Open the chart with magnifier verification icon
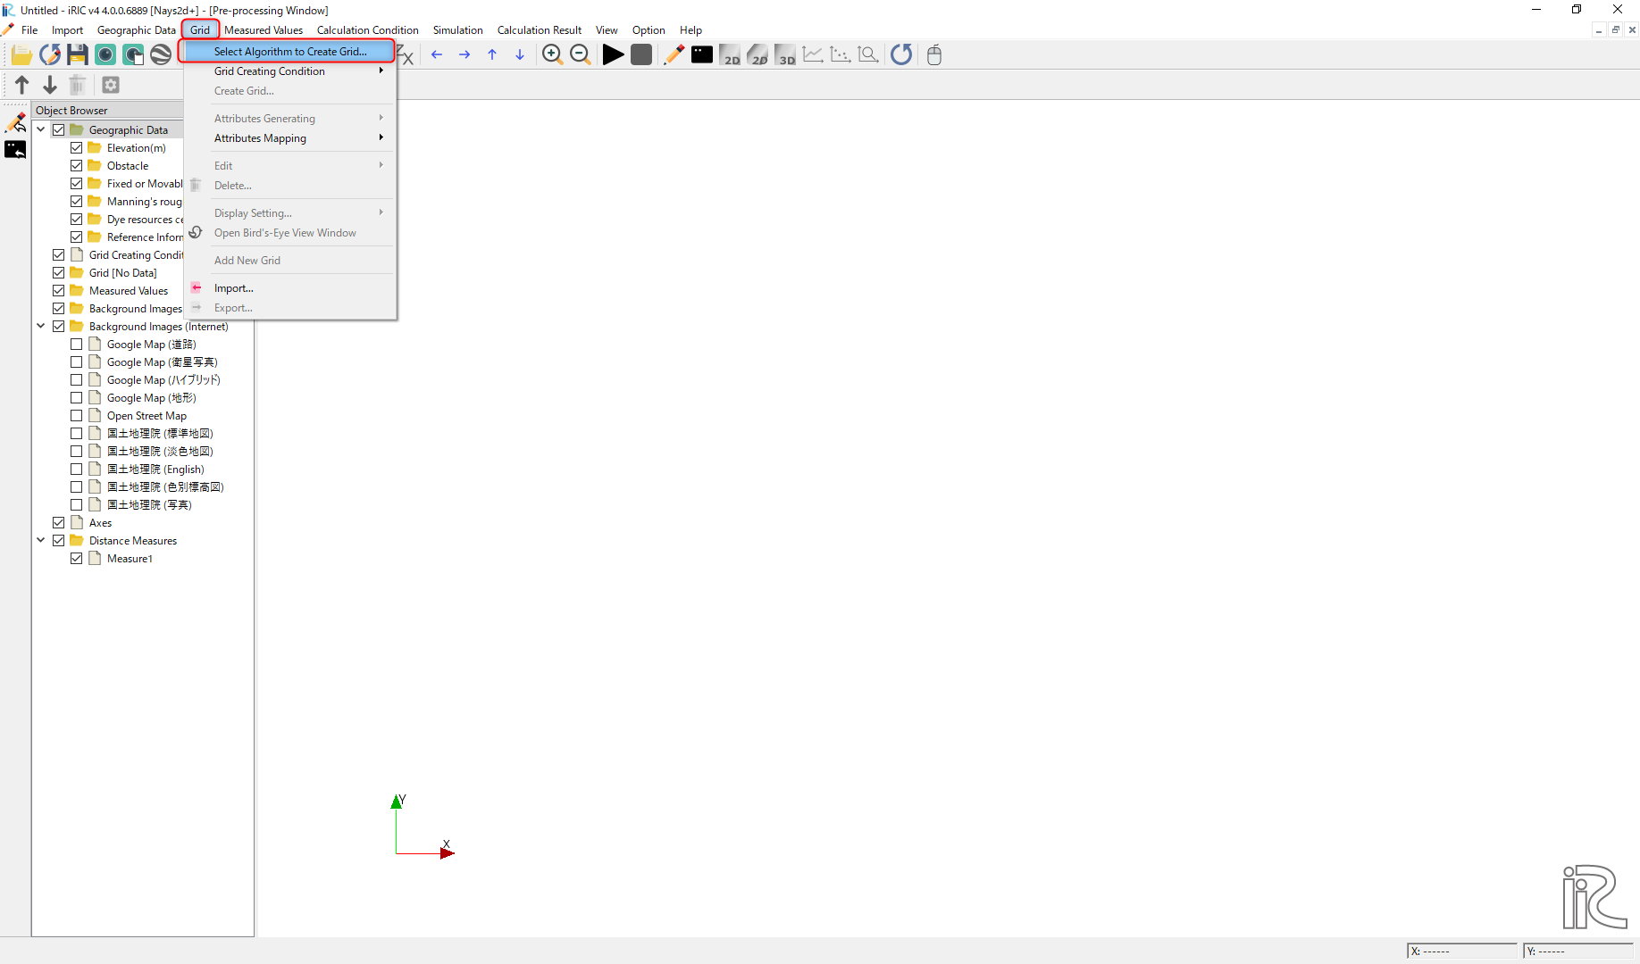 point(868,55)
